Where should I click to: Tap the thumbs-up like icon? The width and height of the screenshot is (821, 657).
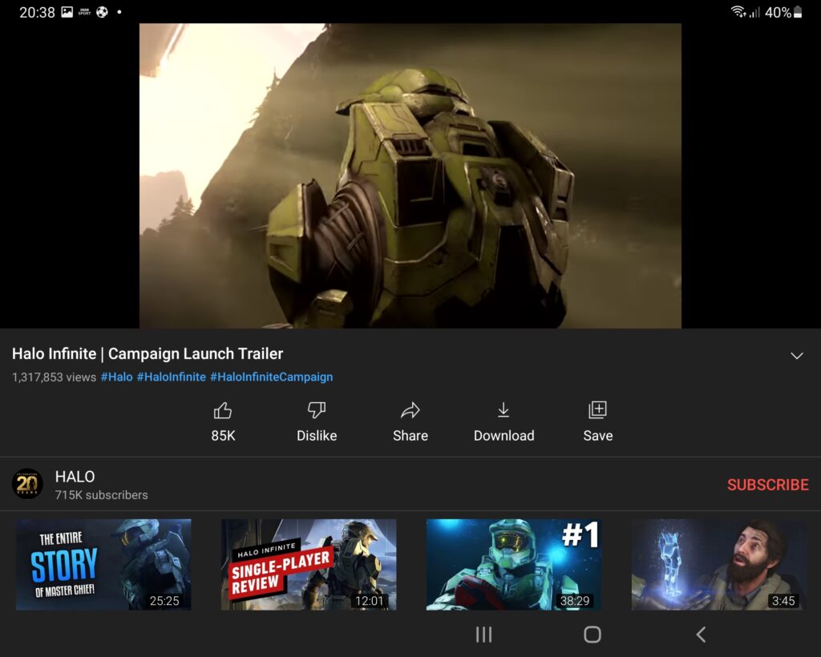223,410
